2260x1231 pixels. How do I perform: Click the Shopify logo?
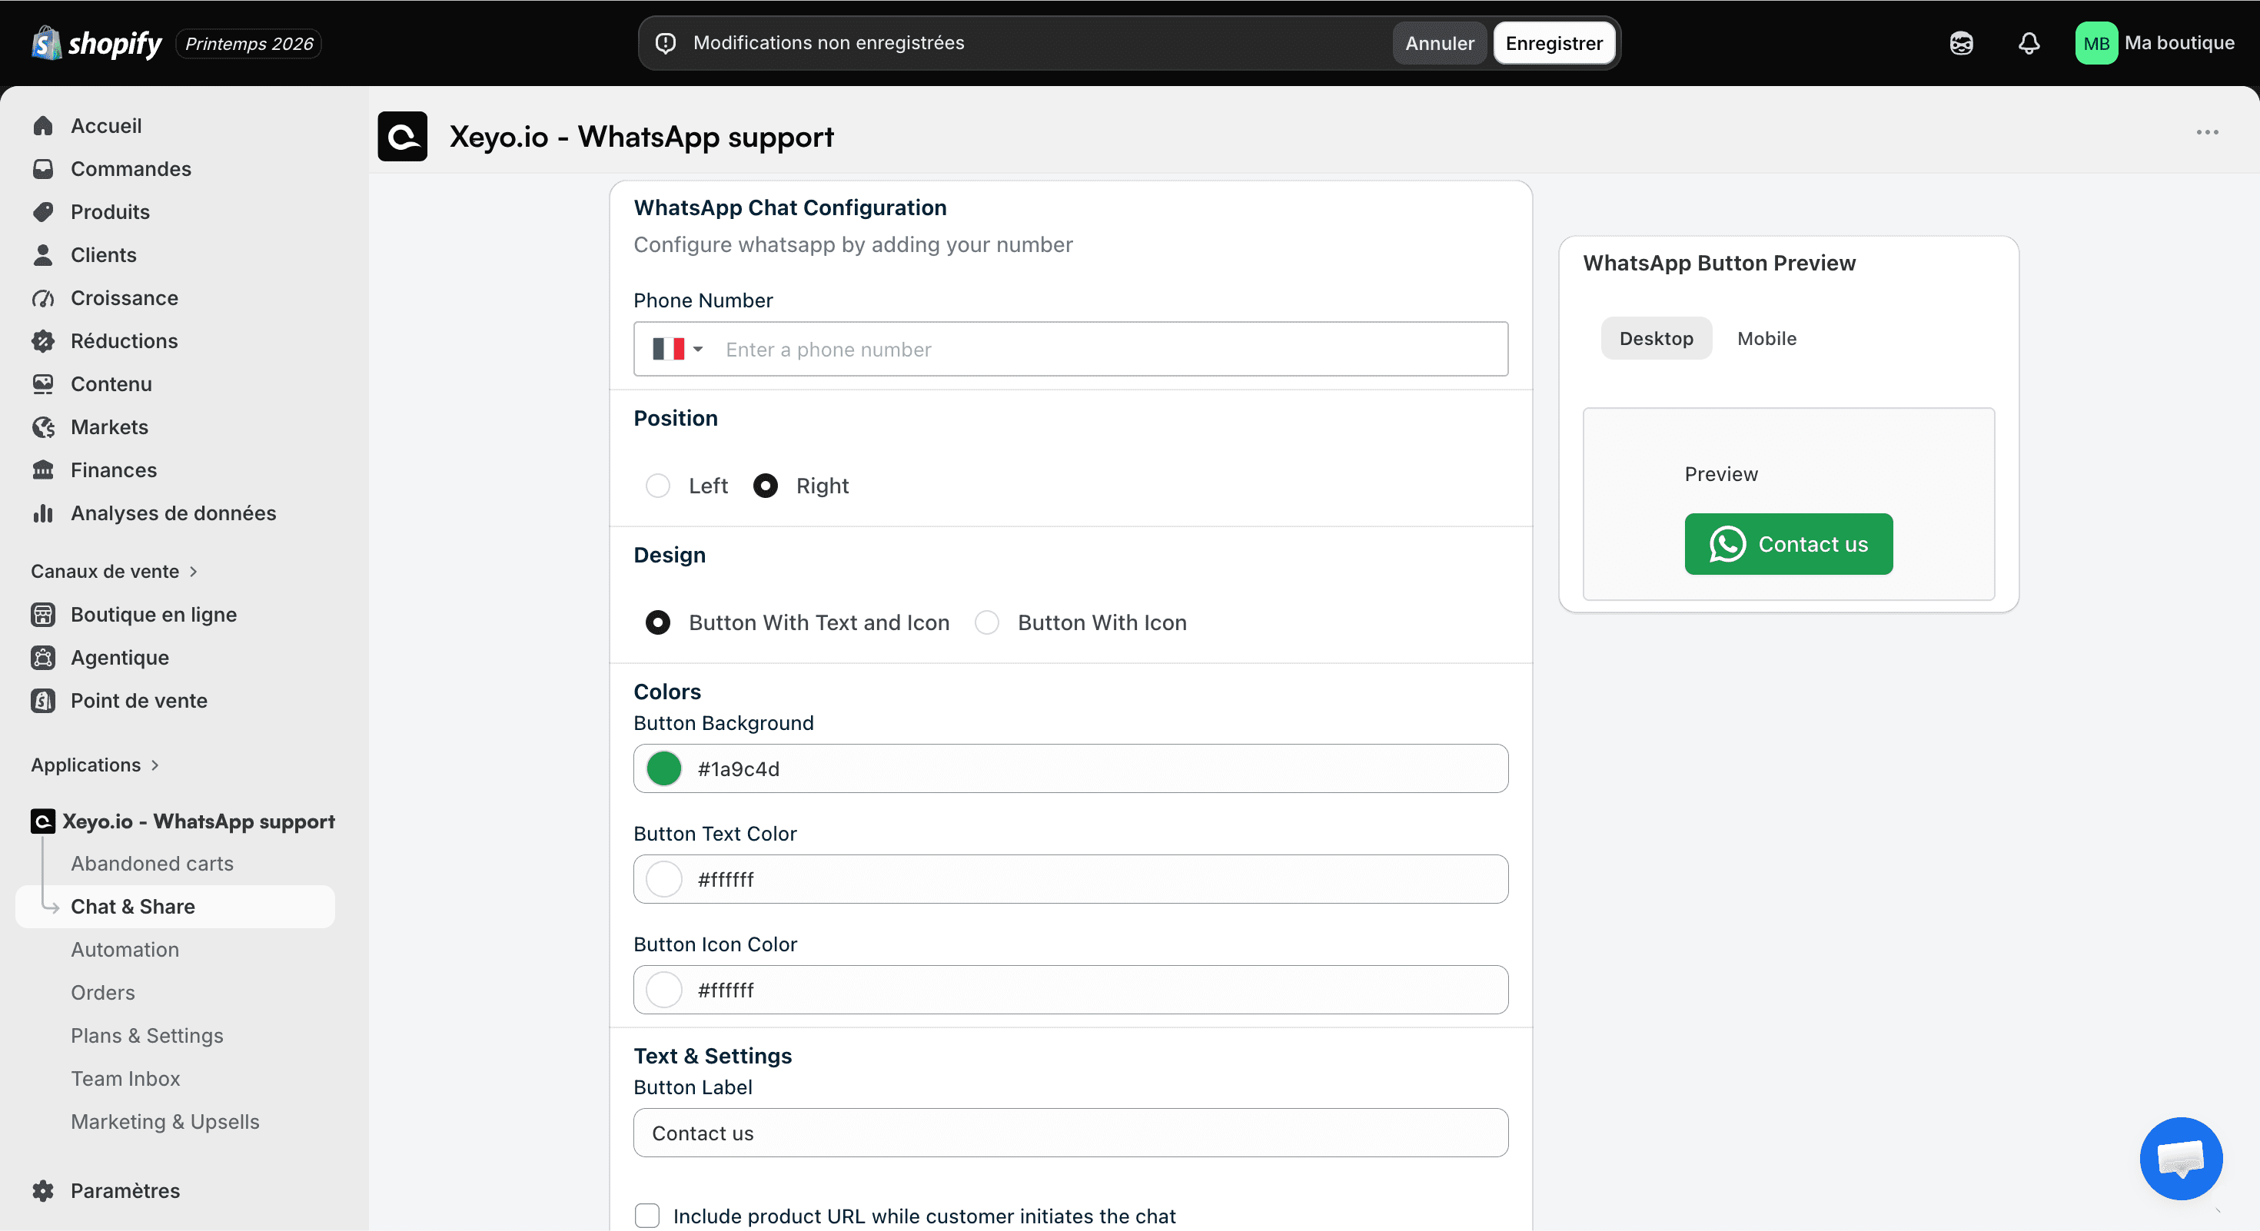(x=97, y=43)
